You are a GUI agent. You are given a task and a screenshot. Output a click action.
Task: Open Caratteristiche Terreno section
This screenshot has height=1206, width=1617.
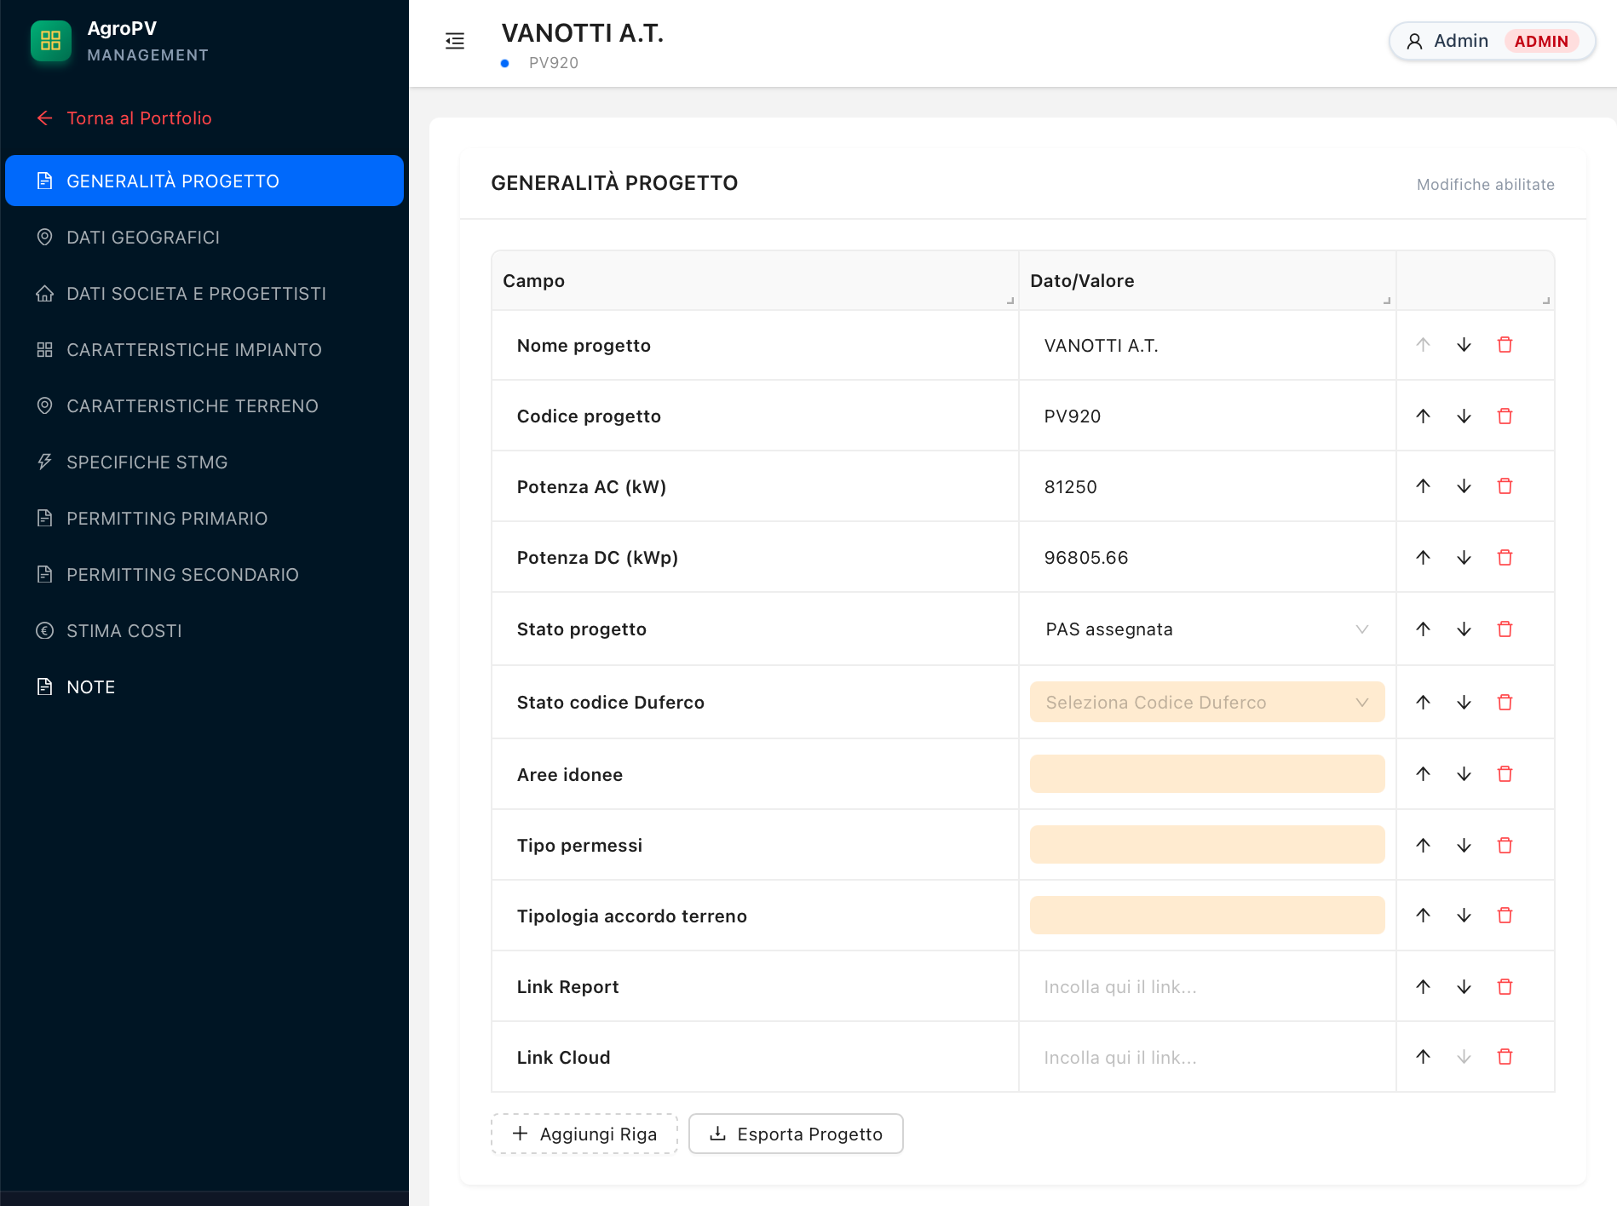pyautogui.click(x=204, y=405)
